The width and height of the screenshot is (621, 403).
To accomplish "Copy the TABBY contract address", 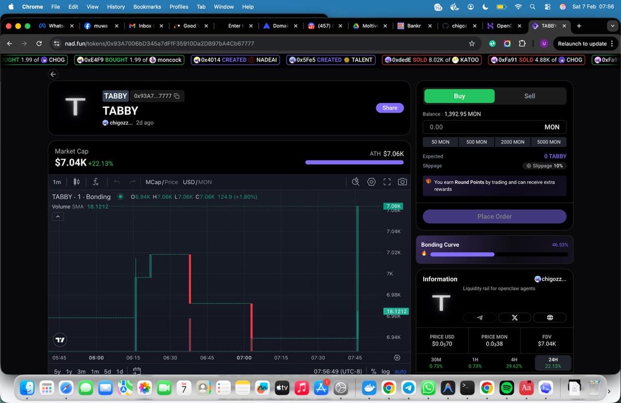I will tap(177, 96).
